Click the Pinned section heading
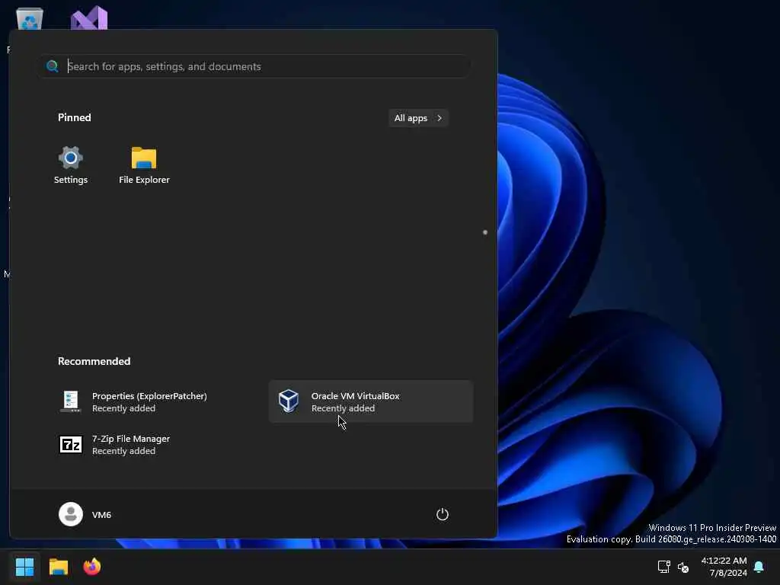 pos(75,117)
